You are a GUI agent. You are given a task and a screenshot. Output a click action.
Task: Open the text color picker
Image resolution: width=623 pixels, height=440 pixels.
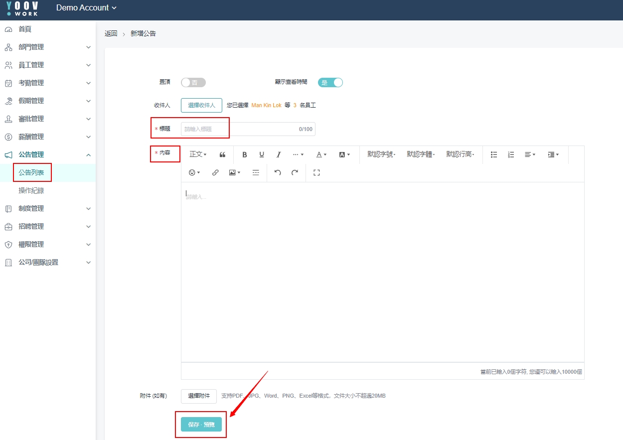tap(321, 154)
